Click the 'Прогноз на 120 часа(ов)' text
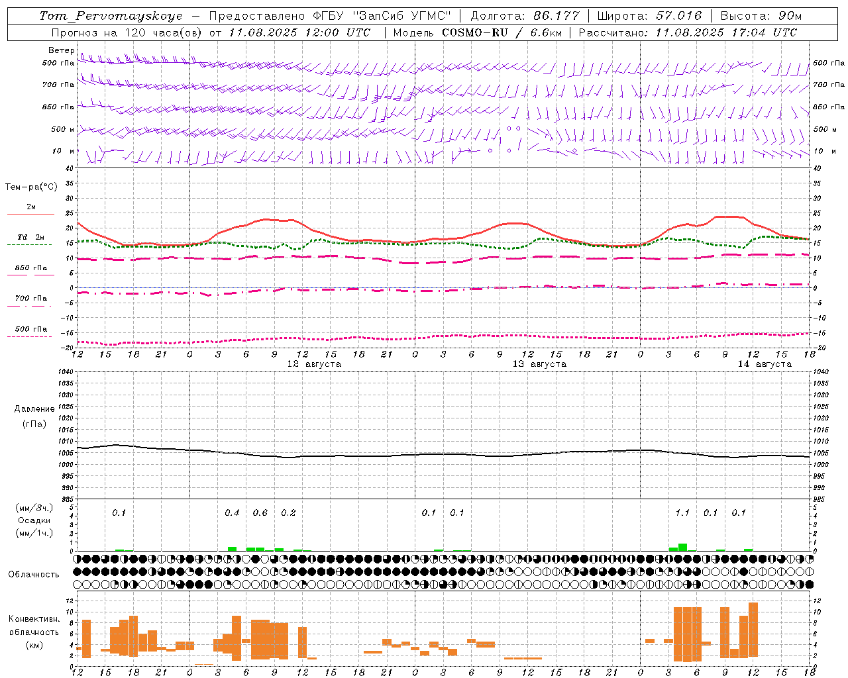The width and height of the screenshot is (848, 678). tap(128, 32)
